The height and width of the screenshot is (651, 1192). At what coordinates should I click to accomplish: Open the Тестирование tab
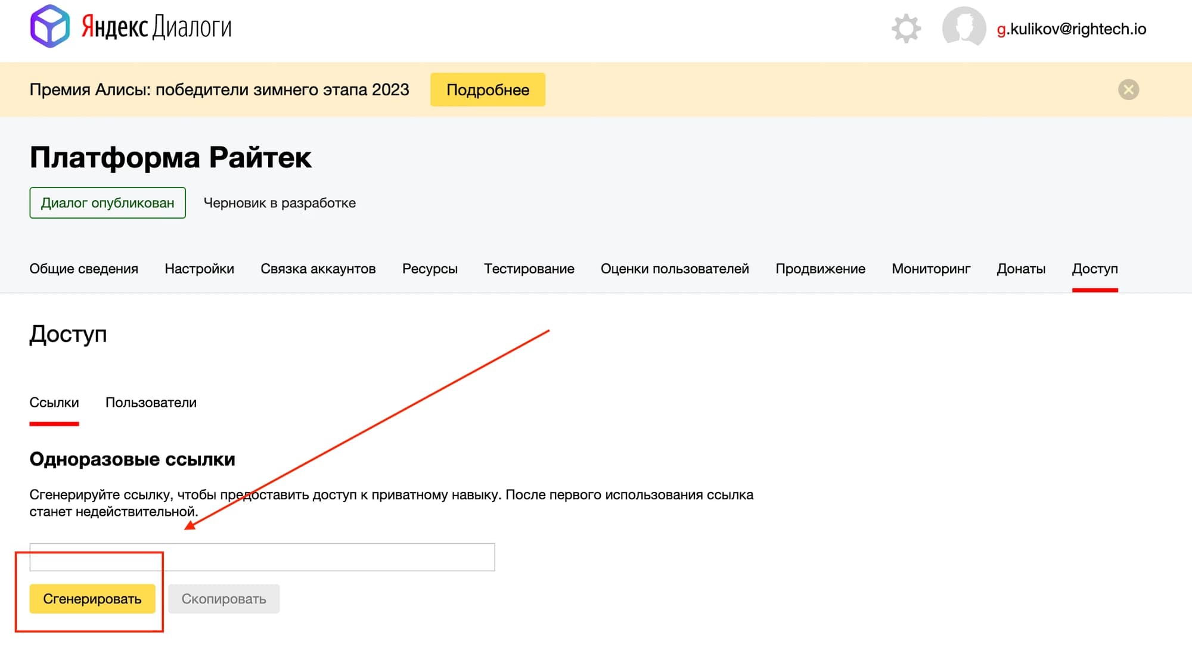pyautogui.click(x=529, y=269)
